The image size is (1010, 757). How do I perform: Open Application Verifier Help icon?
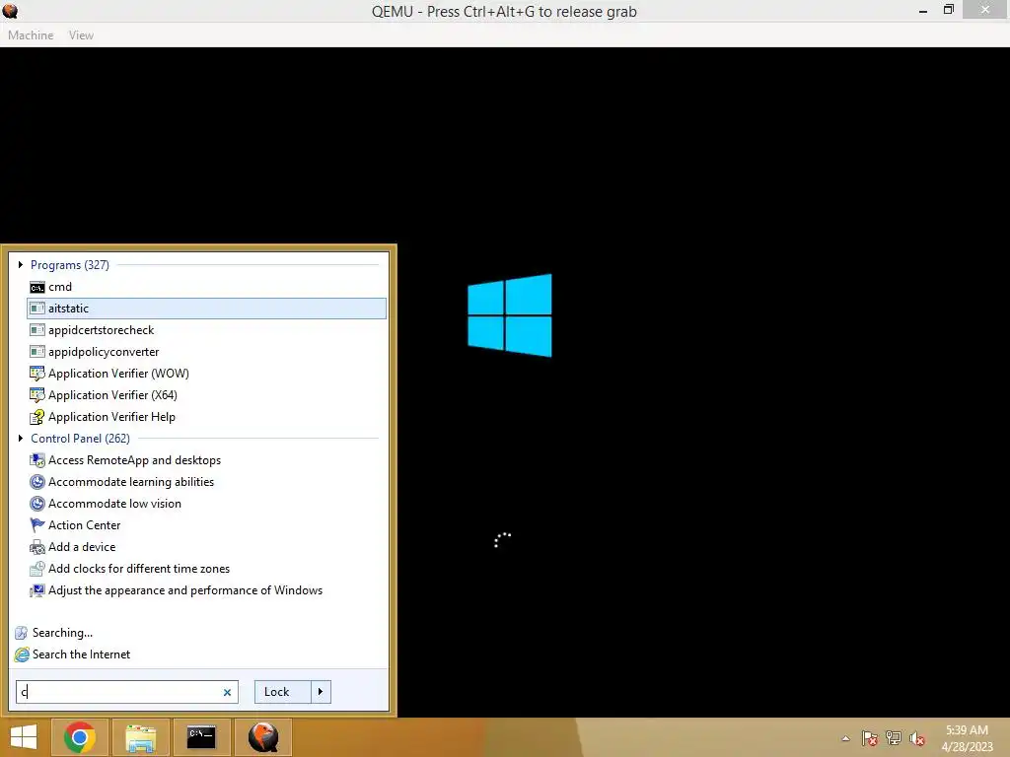(37, 417)
